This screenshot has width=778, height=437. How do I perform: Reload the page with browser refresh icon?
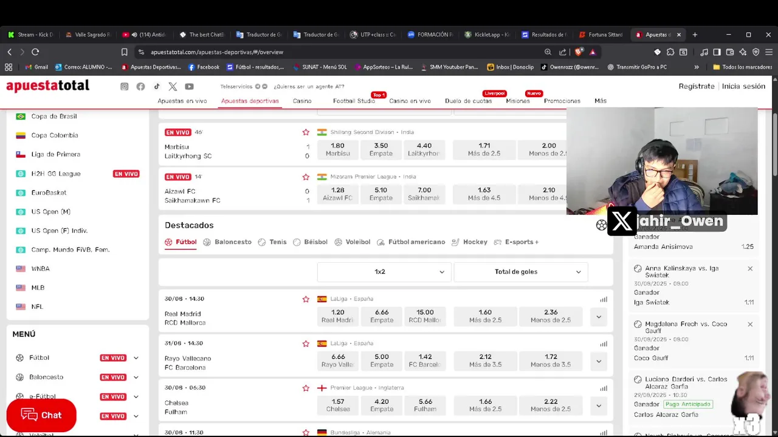(x=35, y=52)
